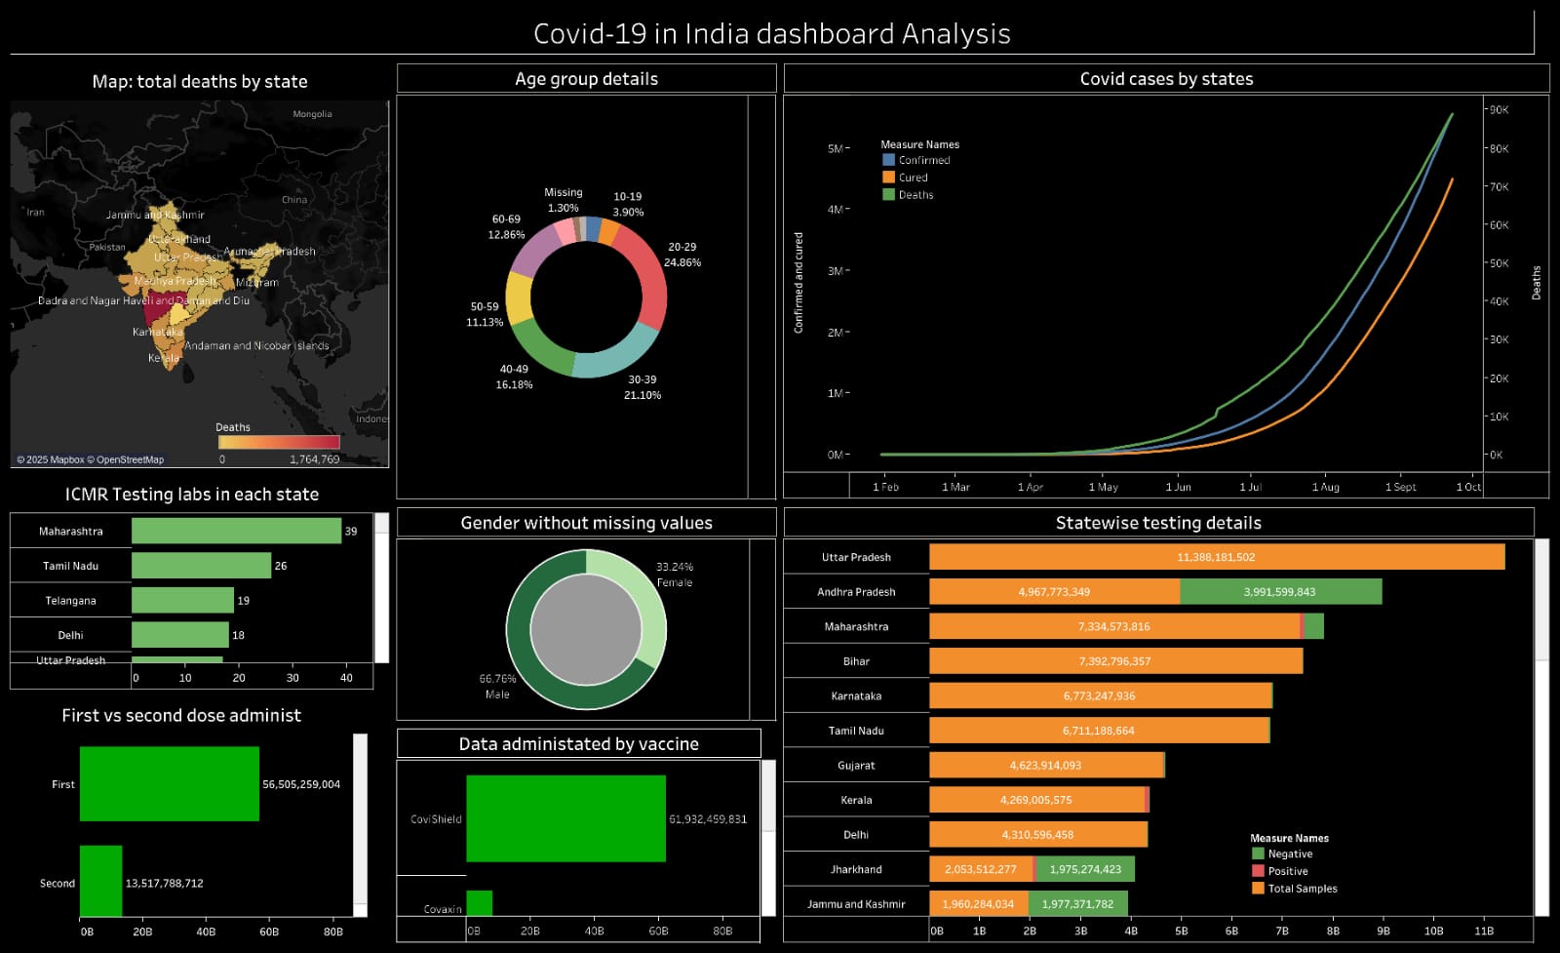The width and height of the screenshot is (1560, 953).
Task: Select the Delhi total samples bar 4,310,596,458
Action: click(x=1038, y=835)
